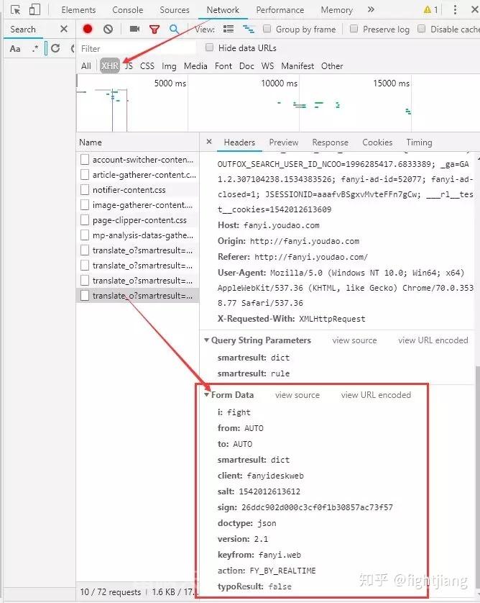Click into the Filter input field
The width and height of the screenshot is (480, 603).
137,48
